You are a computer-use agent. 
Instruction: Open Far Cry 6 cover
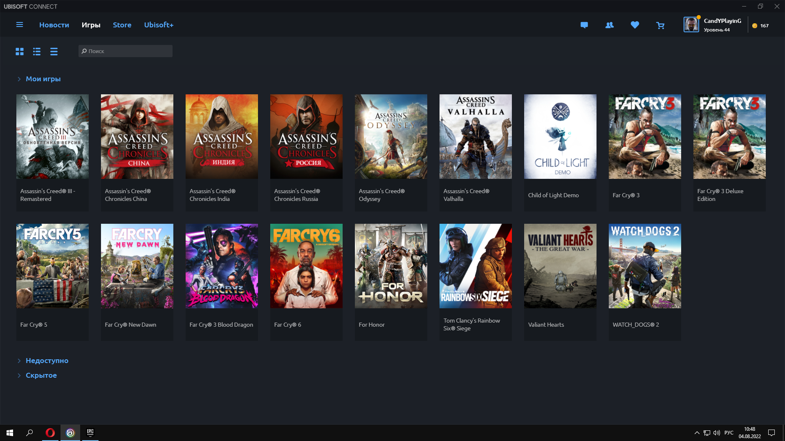click(306, 266)
